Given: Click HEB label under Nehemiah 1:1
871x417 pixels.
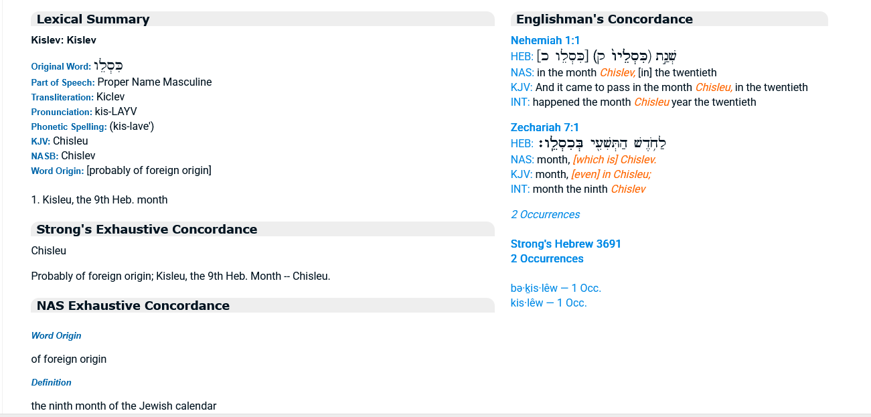Looking at the screenshot, I should (x=522, y=57).
